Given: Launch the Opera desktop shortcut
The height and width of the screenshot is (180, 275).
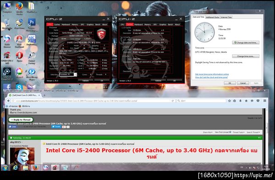Looking at the screenshot, I should (x=19, y=56).
